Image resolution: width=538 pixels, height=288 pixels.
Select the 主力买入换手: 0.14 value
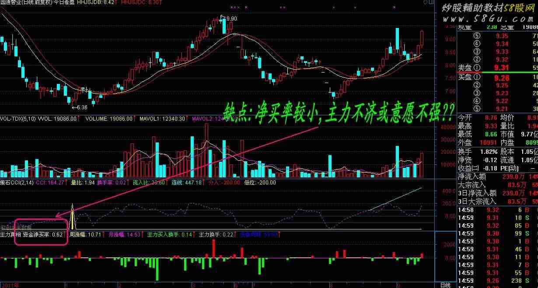(x=170, y=235)
